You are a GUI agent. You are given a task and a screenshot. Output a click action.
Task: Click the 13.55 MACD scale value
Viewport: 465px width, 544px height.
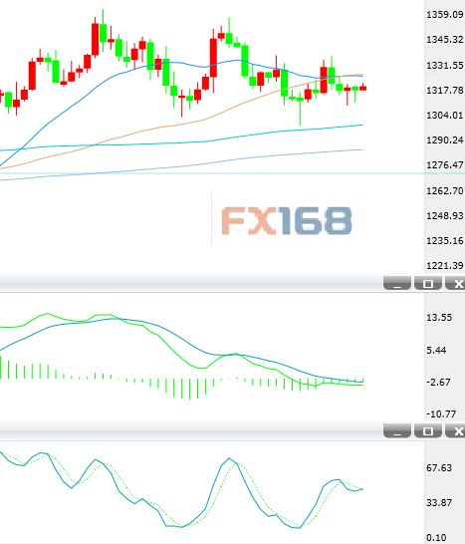point(439,318)
